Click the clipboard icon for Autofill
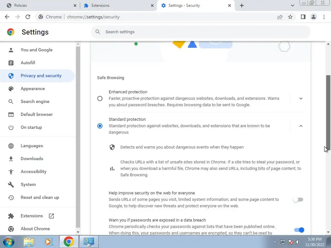Screen dimensions: 331x248 pos(11,63)
